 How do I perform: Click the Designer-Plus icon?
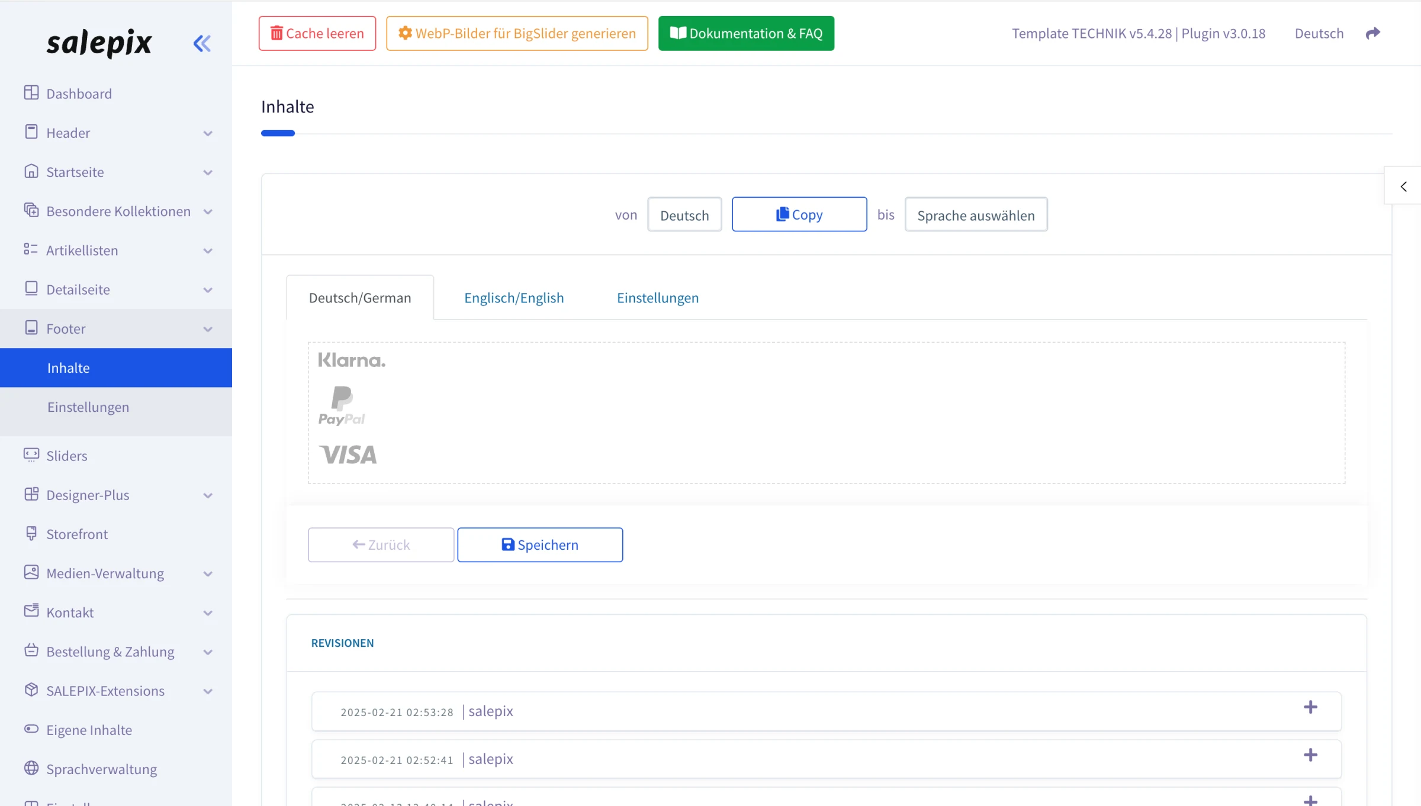click(x=31, y=494)
